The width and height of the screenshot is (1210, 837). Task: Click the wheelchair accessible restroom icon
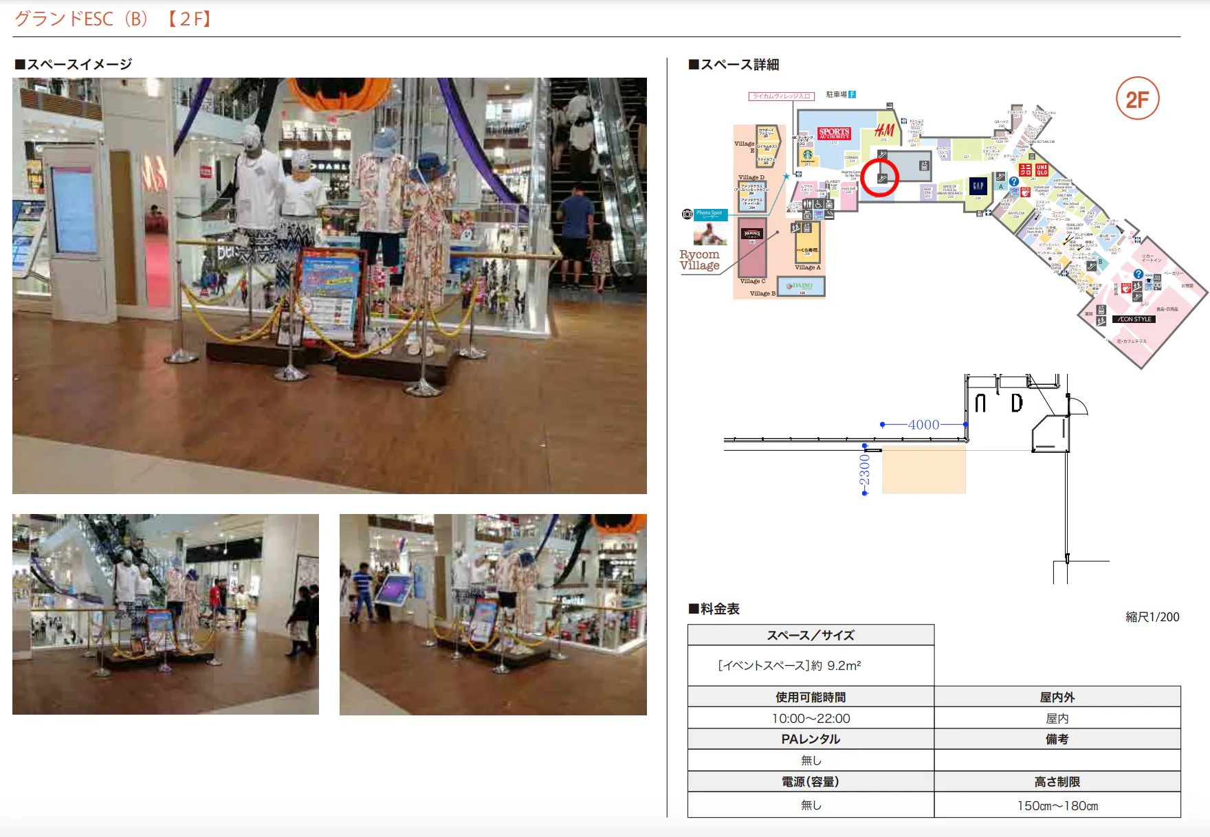pos(818,204)
